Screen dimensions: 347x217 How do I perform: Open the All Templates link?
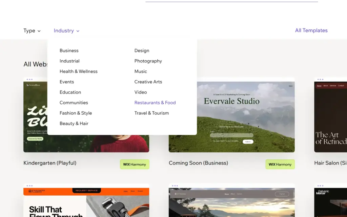[311, 30]
